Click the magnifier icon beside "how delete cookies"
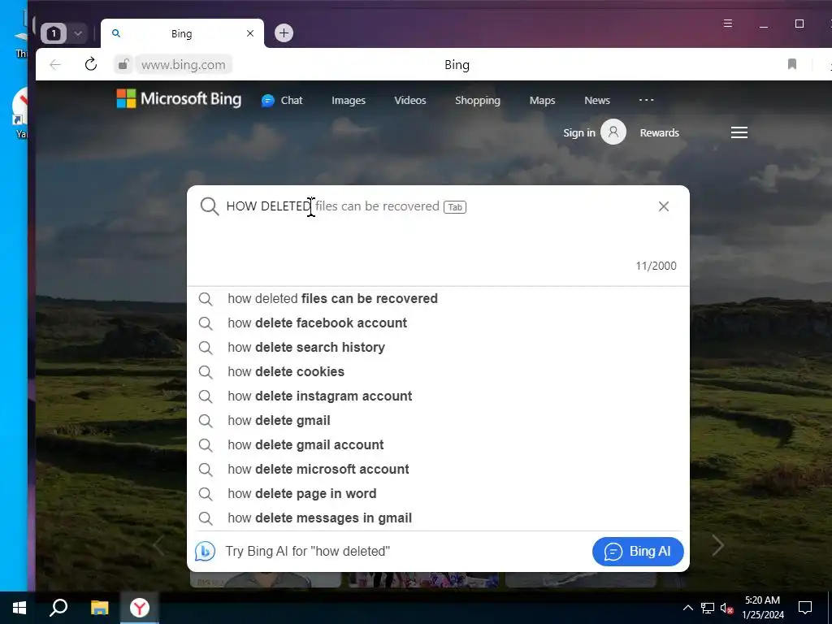The height and width of the screenshot is (624, 832). 206,372
